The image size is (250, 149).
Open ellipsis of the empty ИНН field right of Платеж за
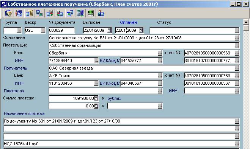pos(237,91)
